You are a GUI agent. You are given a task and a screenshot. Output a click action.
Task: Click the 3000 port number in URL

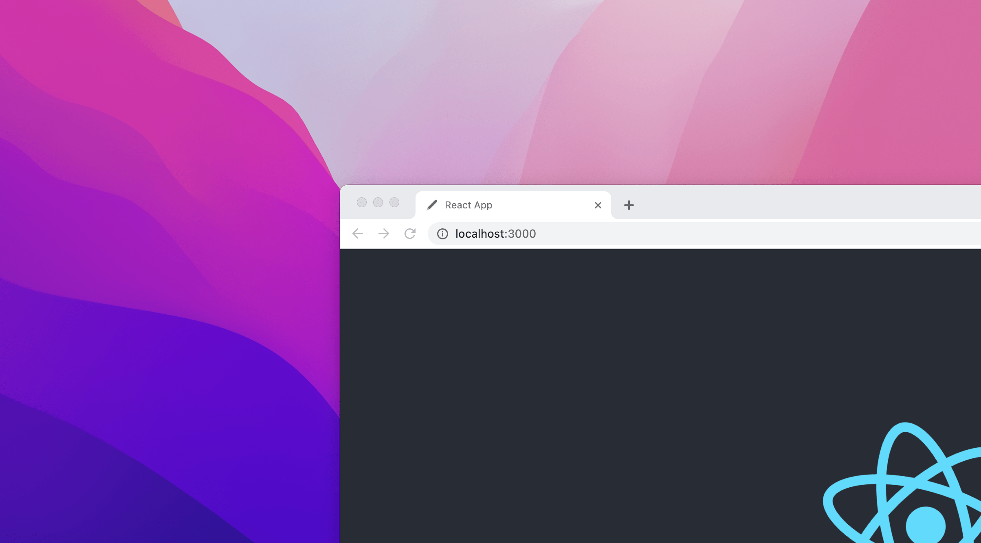pos(522,234)
